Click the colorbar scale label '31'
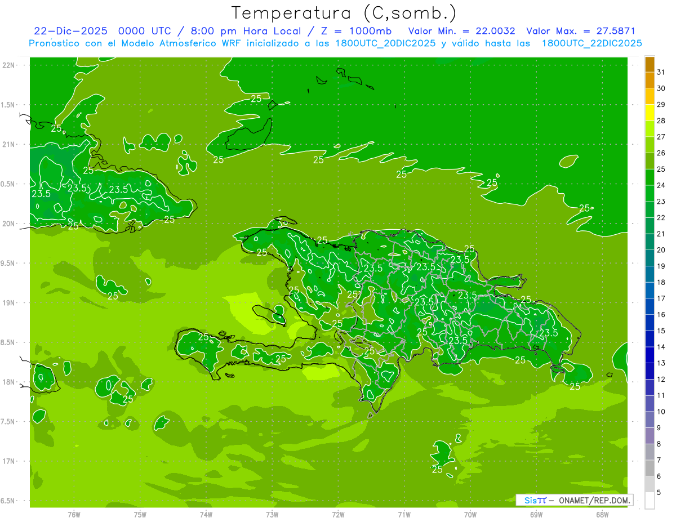Screen dimensions: 676x522 coord(661,72)
